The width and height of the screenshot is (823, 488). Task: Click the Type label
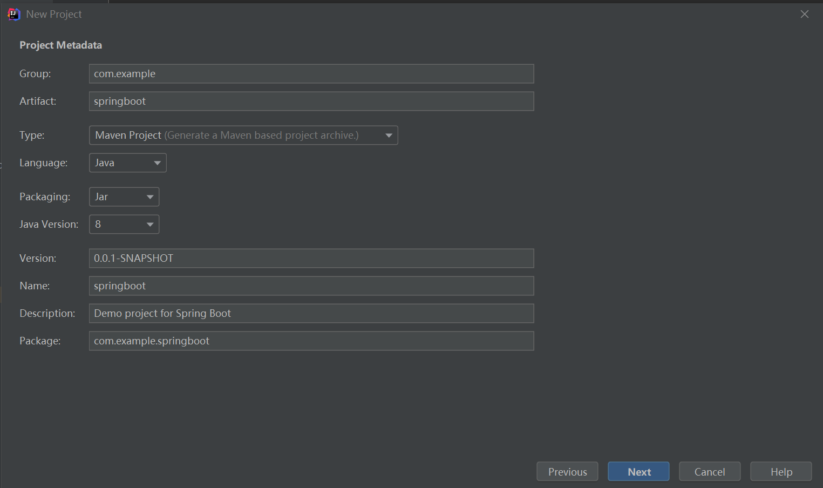tap(32, 135)
